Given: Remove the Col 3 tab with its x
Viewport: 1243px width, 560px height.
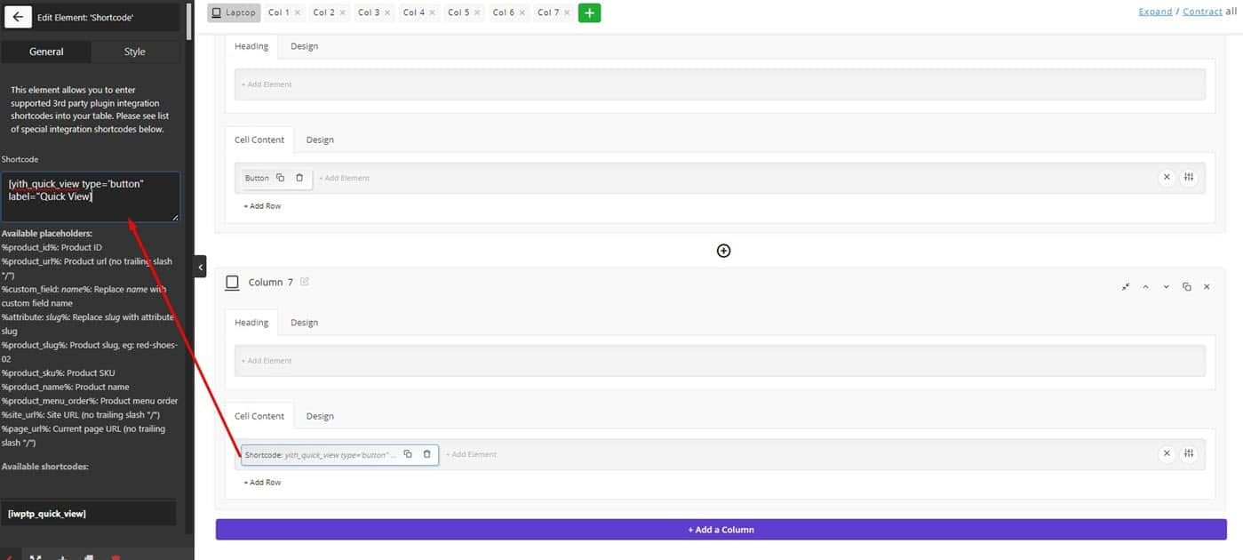Looking at the screenshot, I should pos(387,12).
